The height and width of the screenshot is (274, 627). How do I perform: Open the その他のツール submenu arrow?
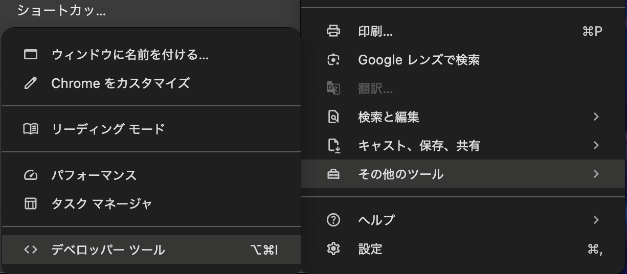tap(596, 174)
